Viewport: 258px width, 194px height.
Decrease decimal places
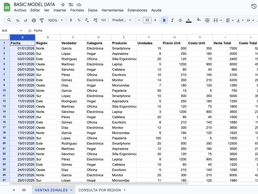pos(87,20)
